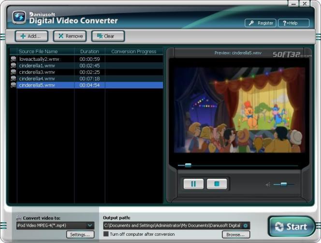321x243 pixels.
Task: Click the Conversion Progress column header
Action: point(134,52)
